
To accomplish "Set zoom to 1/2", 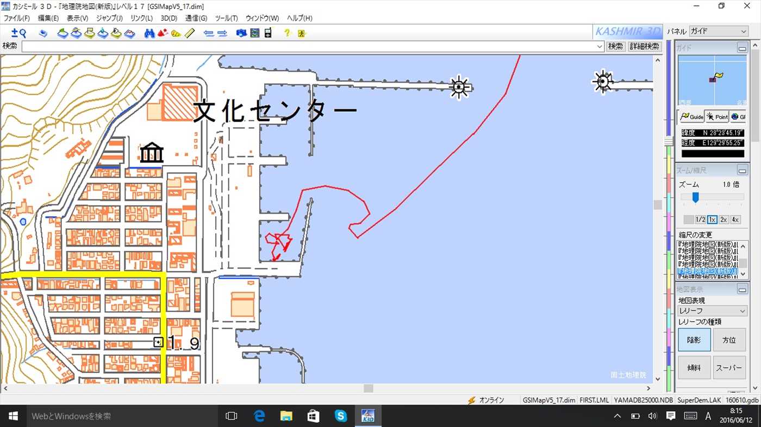I will pyautogui.click(x=701, y=219).
